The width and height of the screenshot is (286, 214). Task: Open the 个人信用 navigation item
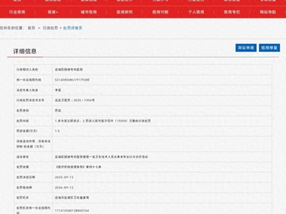click(x=196, y=11)
